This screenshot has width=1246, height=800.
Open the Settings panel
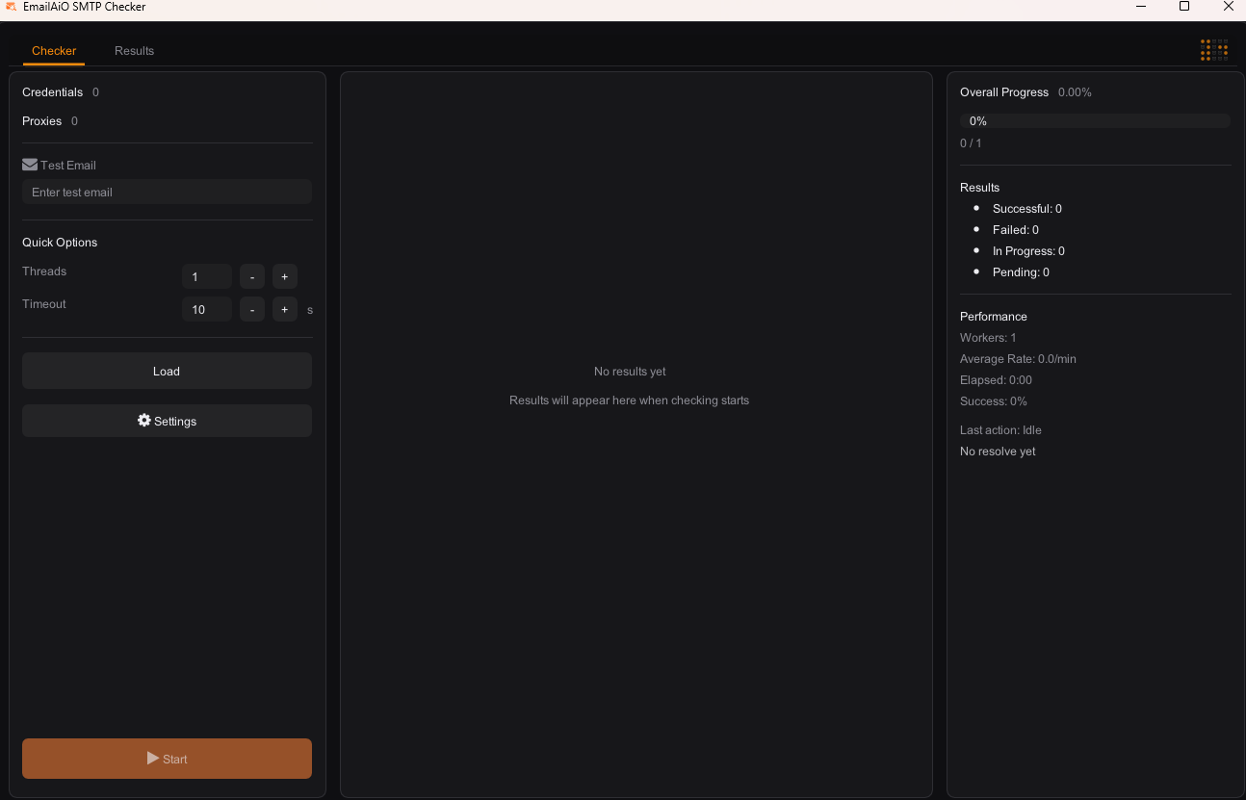[166, 421]
